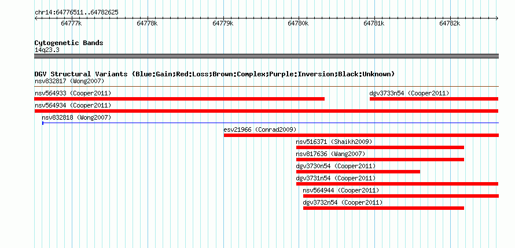Click the Cytogenetic Bands track title

(69, 43)
